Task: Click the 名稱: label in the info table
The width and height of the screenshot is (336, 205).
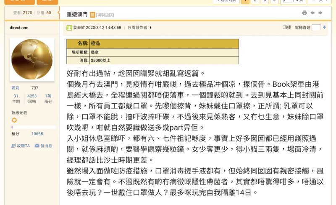Action: coord(83,44)
